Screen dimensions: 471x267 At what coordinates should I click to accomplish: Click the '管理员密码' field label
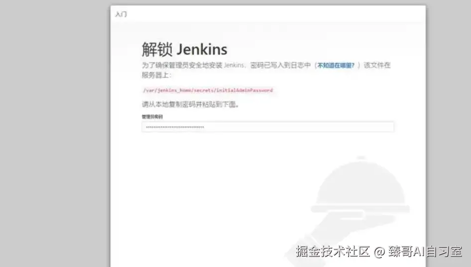click(x=152, y=117)
